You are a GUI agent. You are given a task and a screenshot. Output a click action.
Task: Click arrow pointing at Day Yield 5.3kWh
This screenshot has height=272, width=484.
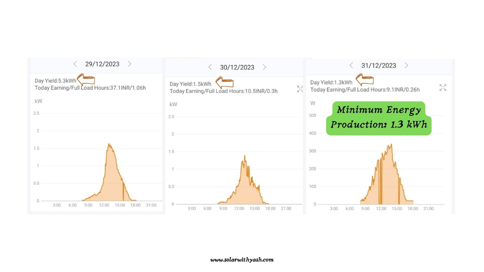pyautogui.click(x=86, y=80)
